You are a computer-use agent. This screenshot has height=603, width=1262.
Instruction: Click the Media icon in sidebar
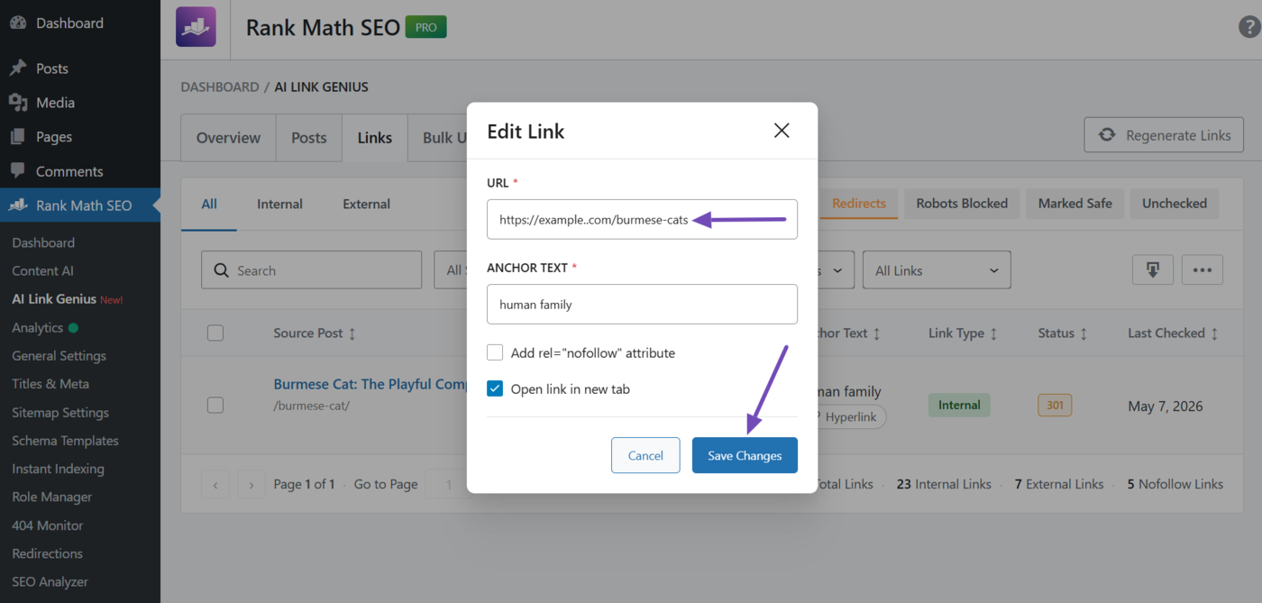click(x=18, y=103)
